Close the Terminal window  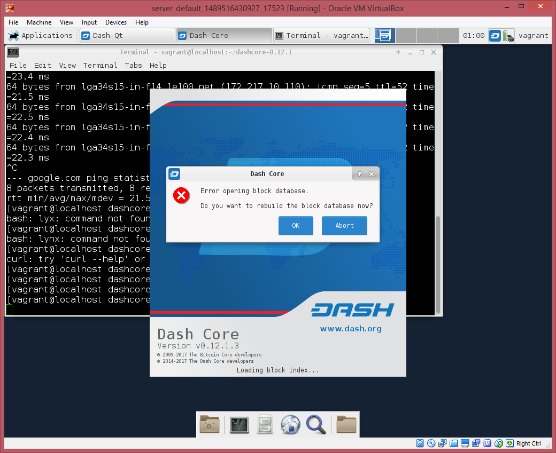(434, 52)
